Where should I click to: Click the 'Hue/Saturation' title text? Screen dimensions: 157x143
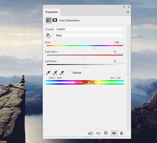coord(70,21)
